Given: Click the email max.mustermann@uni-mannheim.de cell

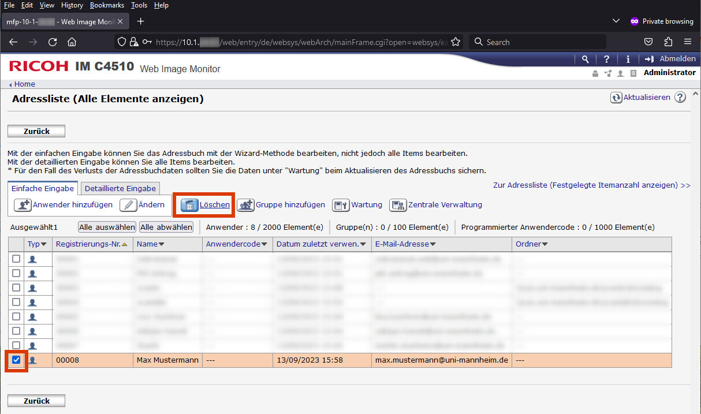Looking at the screenshot, I should coord(442,360).
